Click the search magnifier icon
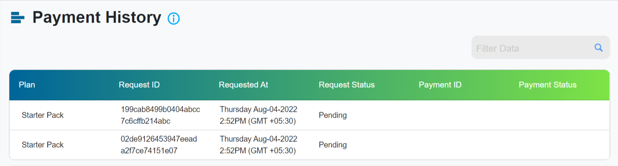Screen dimensions: 618x166 click(x=598, y=48)
